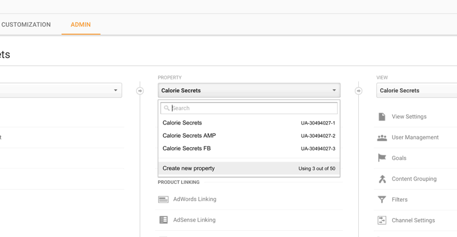Click the Channel Settings icon
Image resolution: width=457 pixels, height=237 pixels.
[382, 220]
